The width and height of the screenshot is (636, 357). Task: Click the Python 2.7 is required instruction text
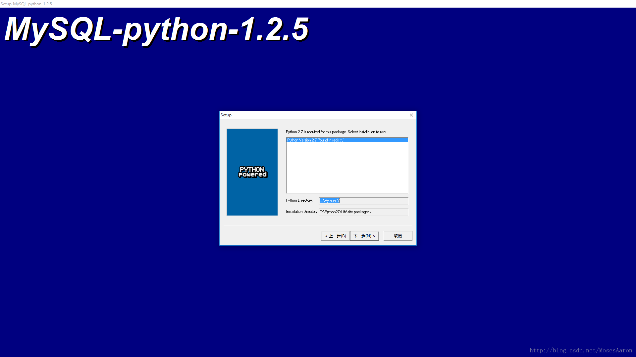(336, 132)
